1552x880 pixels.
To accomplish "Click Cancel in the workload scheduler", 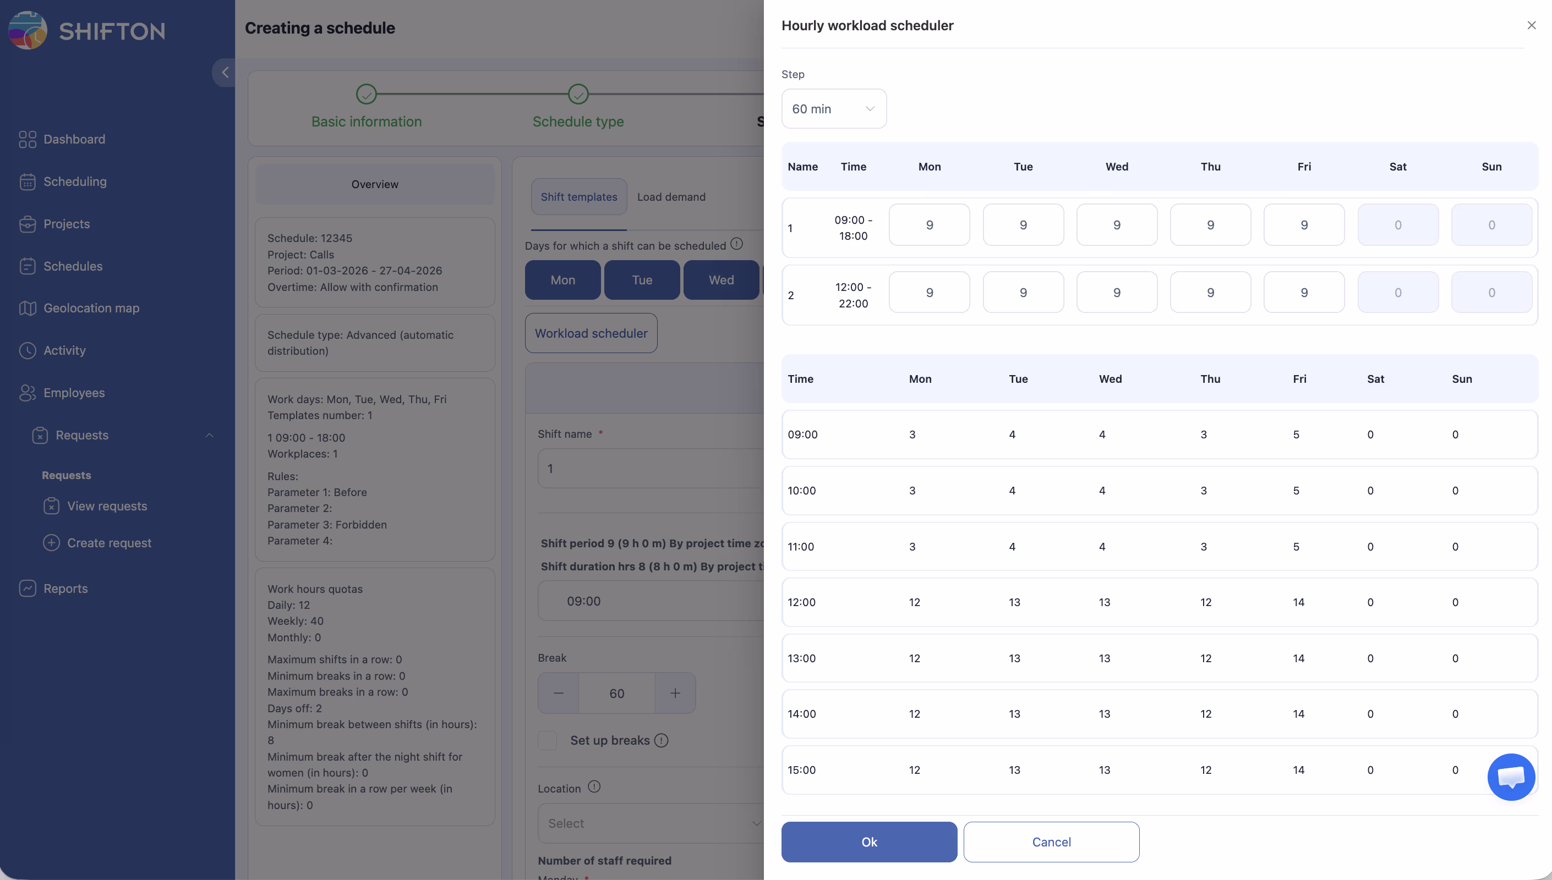I will coord(1051,842).
